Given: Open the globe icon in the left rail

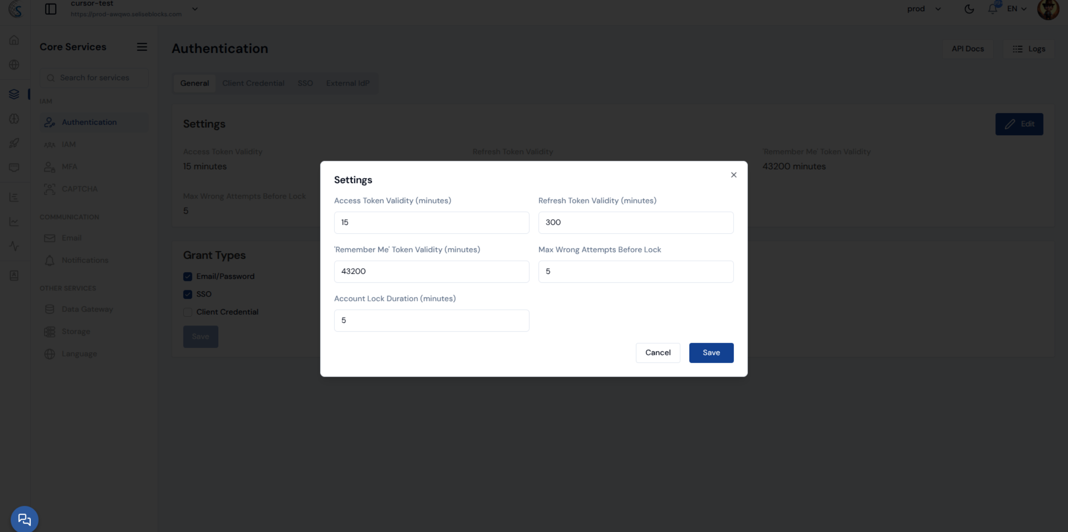Looking at the screenshot, I should (14, 64).
